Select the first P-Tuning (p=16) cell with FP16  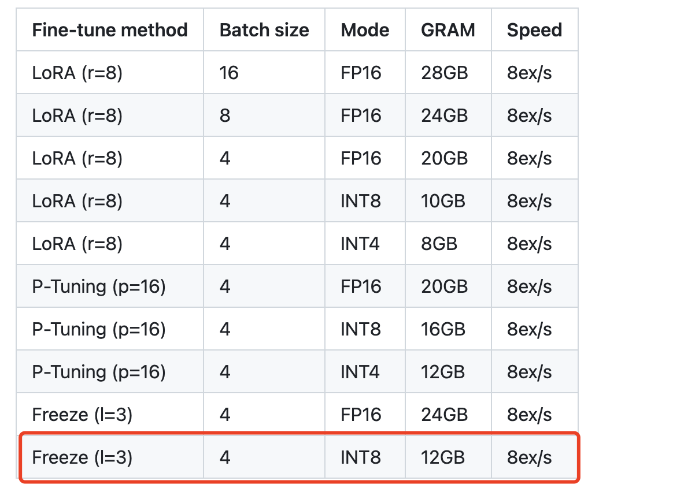coord(99,287)
